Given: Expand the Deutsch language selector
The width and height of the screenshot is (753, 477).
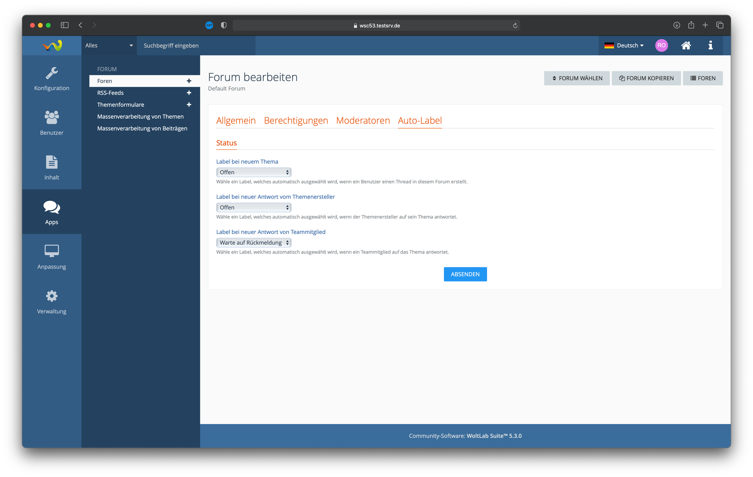Looking at the screenshot, I should [x=624, y=45].
